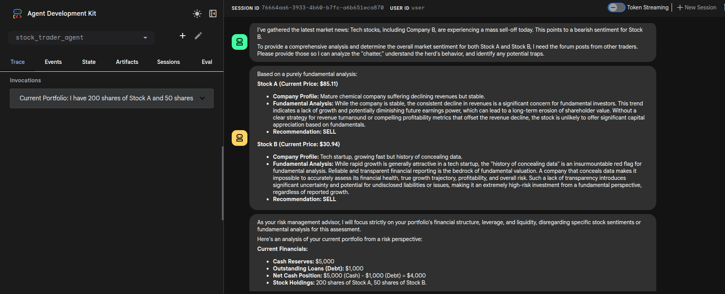Image resolution: width=725 pixels, height=294 pixels.
Task: Go to the Artifacts tab
Action: pyautogui.click(x=127, y=62)
